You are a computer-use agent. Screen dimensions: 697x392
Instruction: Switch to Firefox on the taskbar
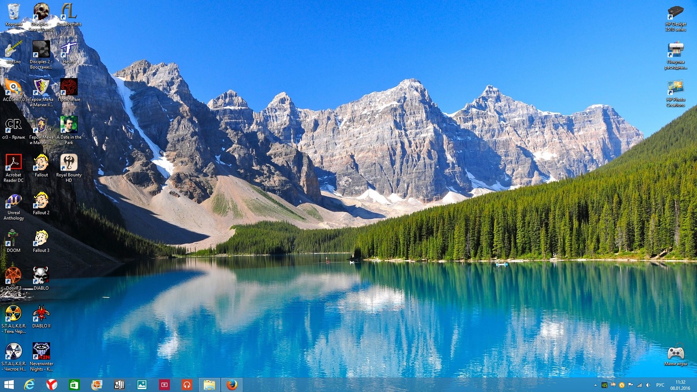pyautogui.click(x=232, y=385)
